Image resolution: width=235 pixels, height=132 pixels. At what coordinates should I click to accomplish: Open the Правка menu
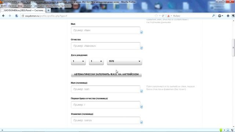[12, 6]
